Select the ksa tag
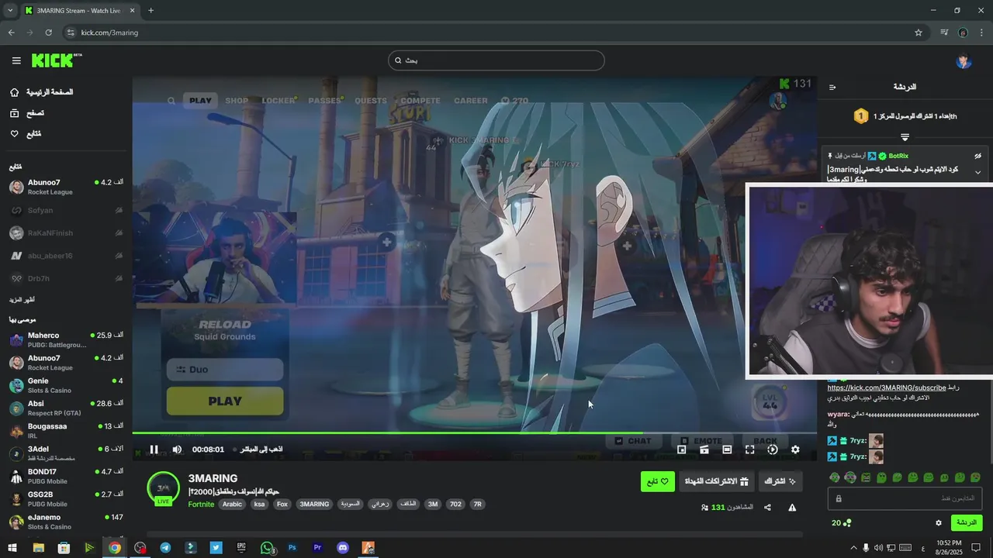Image resolution: width=993 pixels, height=558 pixels. (260, 505)
